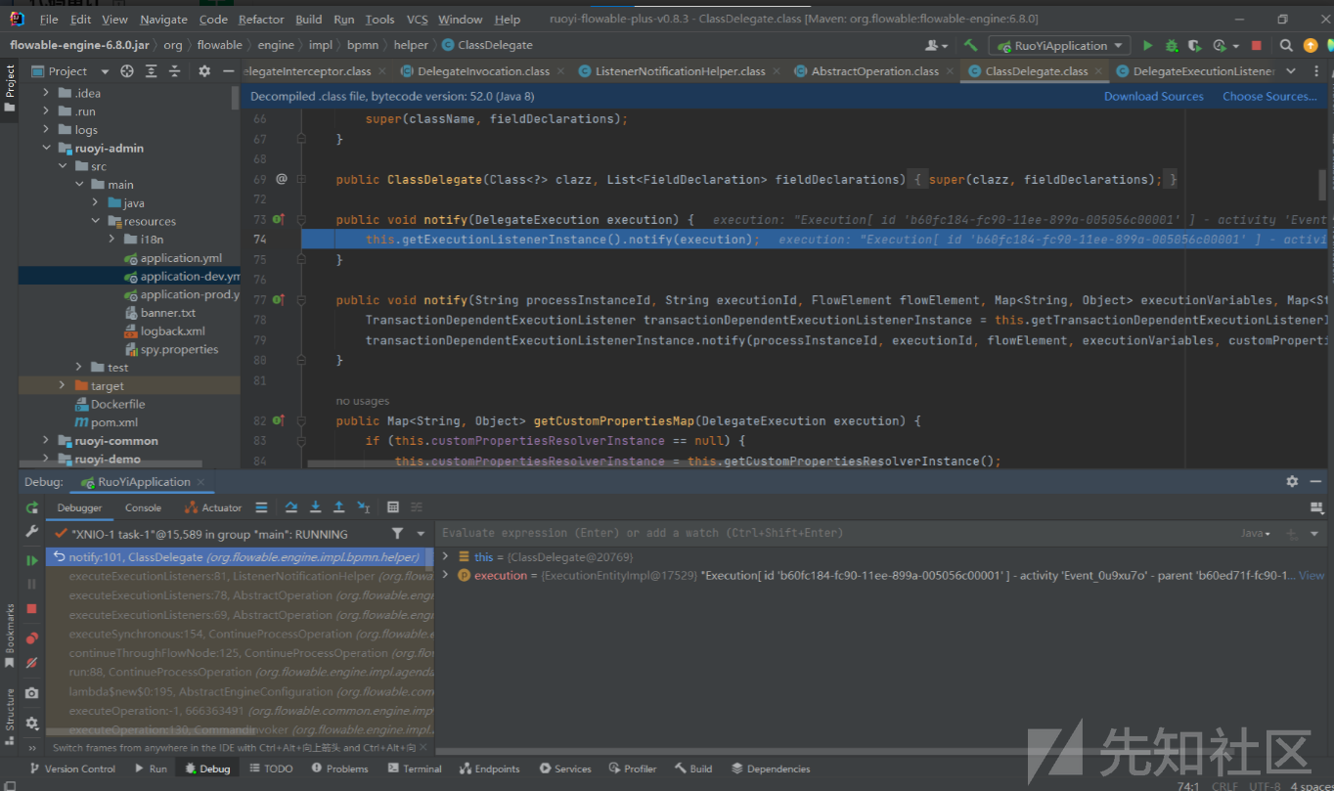Click Collapse All in Project panel toolbar

[174, 71]
